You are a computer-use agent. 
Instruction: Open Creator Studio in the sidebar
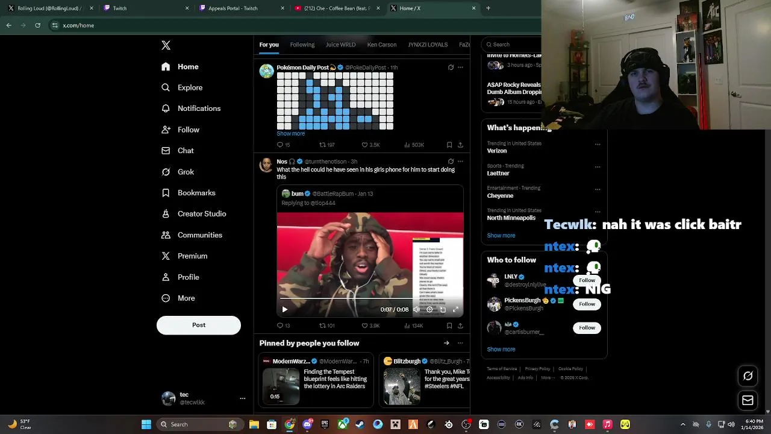tap(194, 214)
